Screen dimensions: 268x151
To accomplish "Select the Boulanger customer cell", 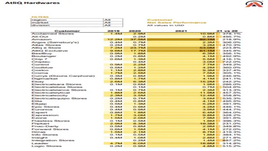I will pos(44,56).
